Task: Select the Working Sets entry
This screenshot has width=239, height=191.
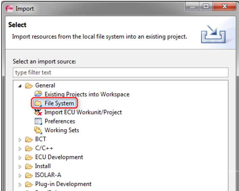Action: (x=62, y=130)
